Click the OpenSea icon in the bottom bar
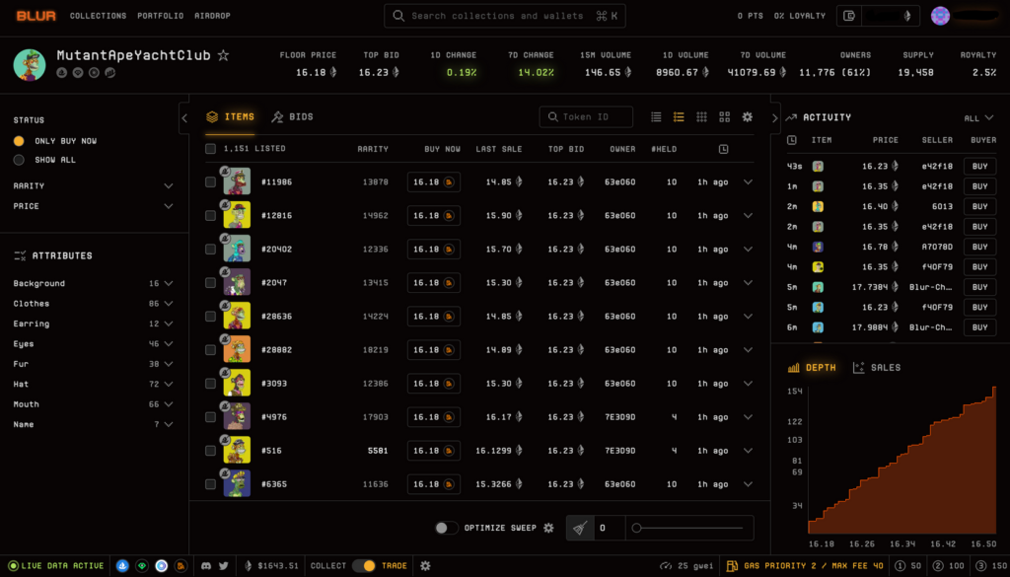This screenshot has height=577, width=1010. (x=122, y=565)
